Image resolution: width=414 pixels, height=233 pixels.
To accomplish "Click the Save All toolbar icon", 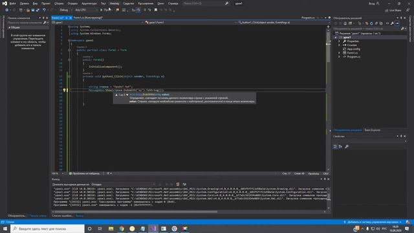I will point(38,10).
